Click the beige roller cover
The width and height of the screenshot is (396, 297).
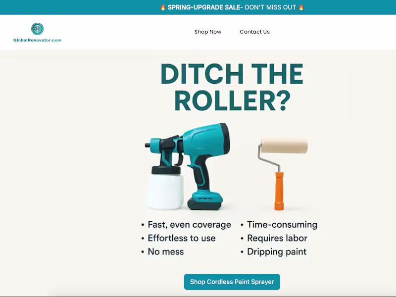284,145
